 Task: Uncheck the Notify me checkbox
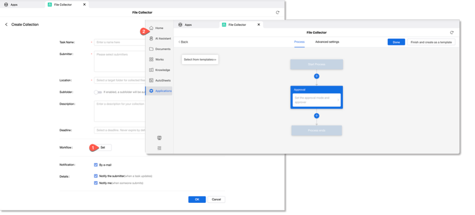click(x=96, y=183)
